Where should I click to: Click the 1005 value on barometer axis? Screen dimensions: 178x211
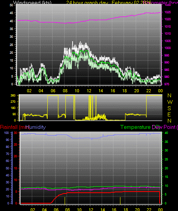coord(167,41)
